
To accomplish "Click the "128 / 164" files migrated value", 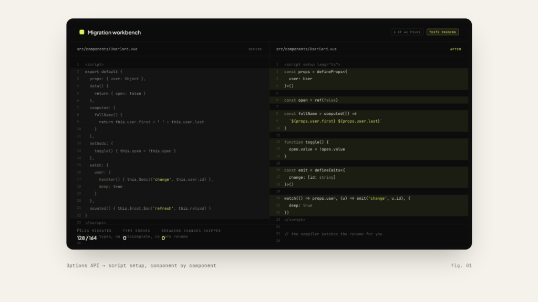I will coord(87,238).
